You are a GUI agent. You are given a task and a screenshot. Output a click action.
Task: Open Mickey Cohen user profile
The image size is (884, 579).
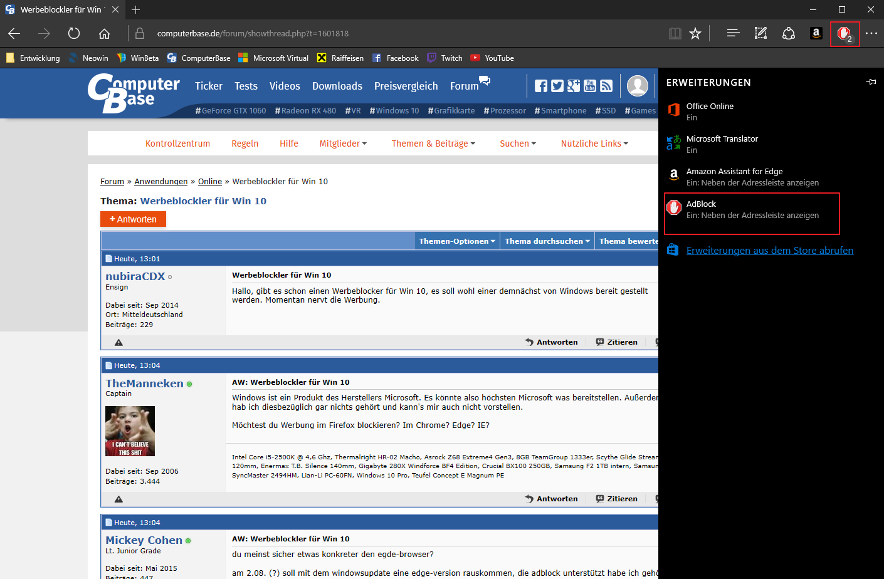[144, 540]
